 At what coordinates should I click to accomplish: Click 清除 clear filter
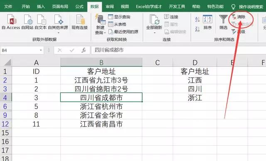239,17
